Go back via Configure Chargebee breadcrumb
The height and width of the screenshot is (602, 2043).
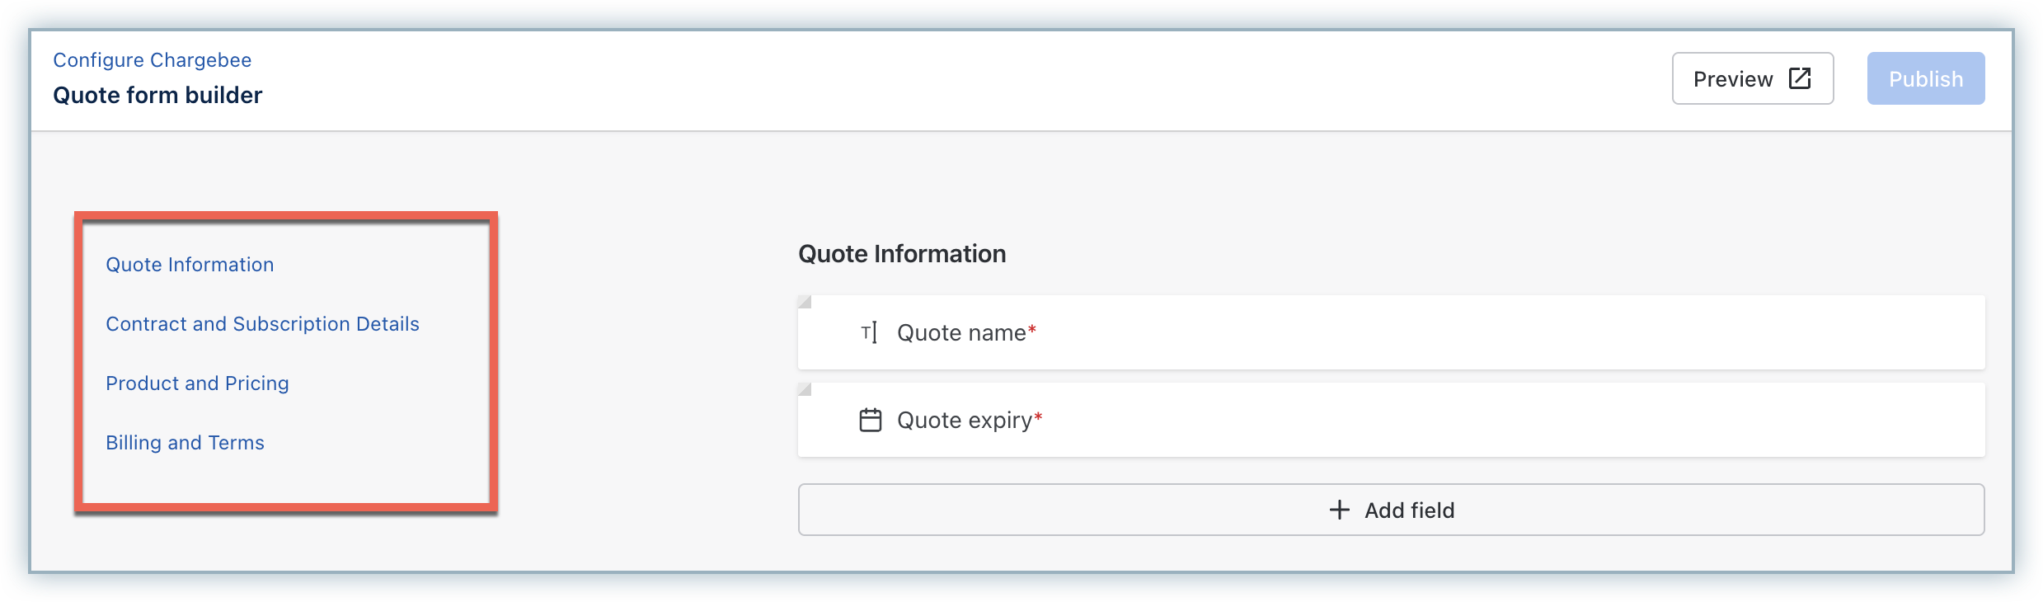tap(153, 60)
